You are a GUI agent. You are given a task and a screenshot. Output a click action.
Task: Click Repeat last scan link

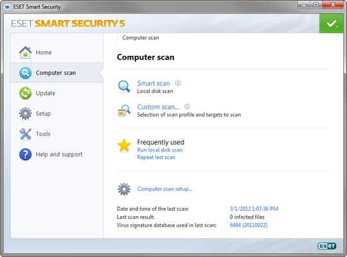(156, 157)
